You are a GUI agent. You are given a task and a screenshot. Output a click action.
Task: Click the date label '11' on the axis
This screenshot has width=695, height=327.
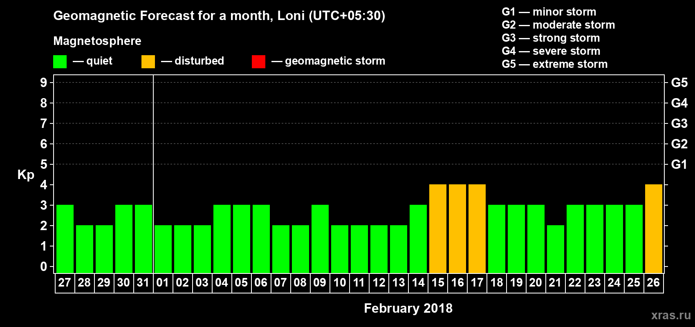(x=359, y=283)
